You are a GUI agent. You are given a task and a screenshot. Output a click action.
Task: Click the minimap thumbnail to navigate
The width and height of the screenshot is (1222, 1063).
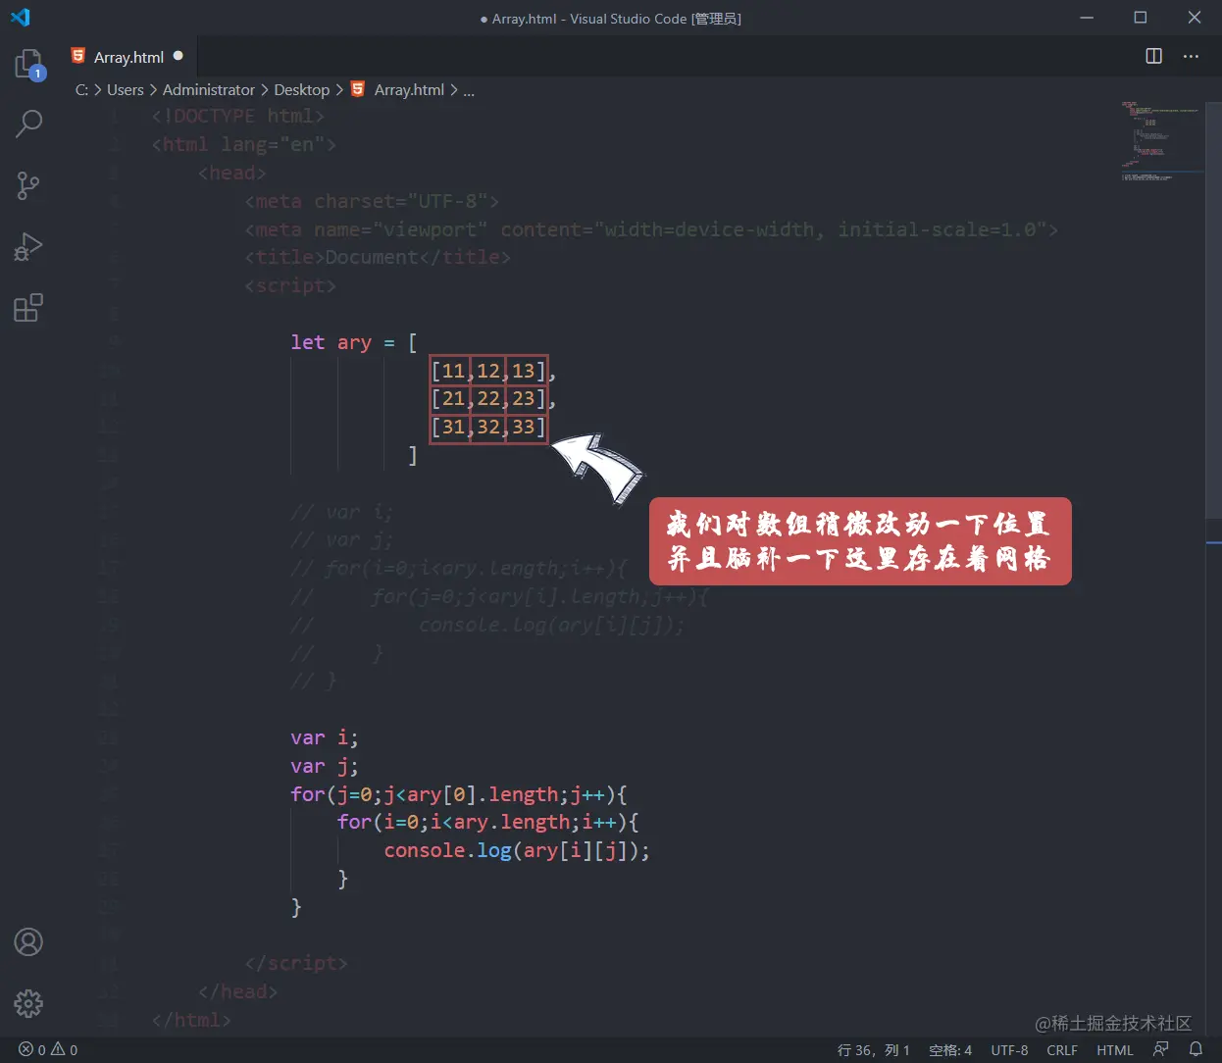pyautogui.click(x=1162, y=137)
